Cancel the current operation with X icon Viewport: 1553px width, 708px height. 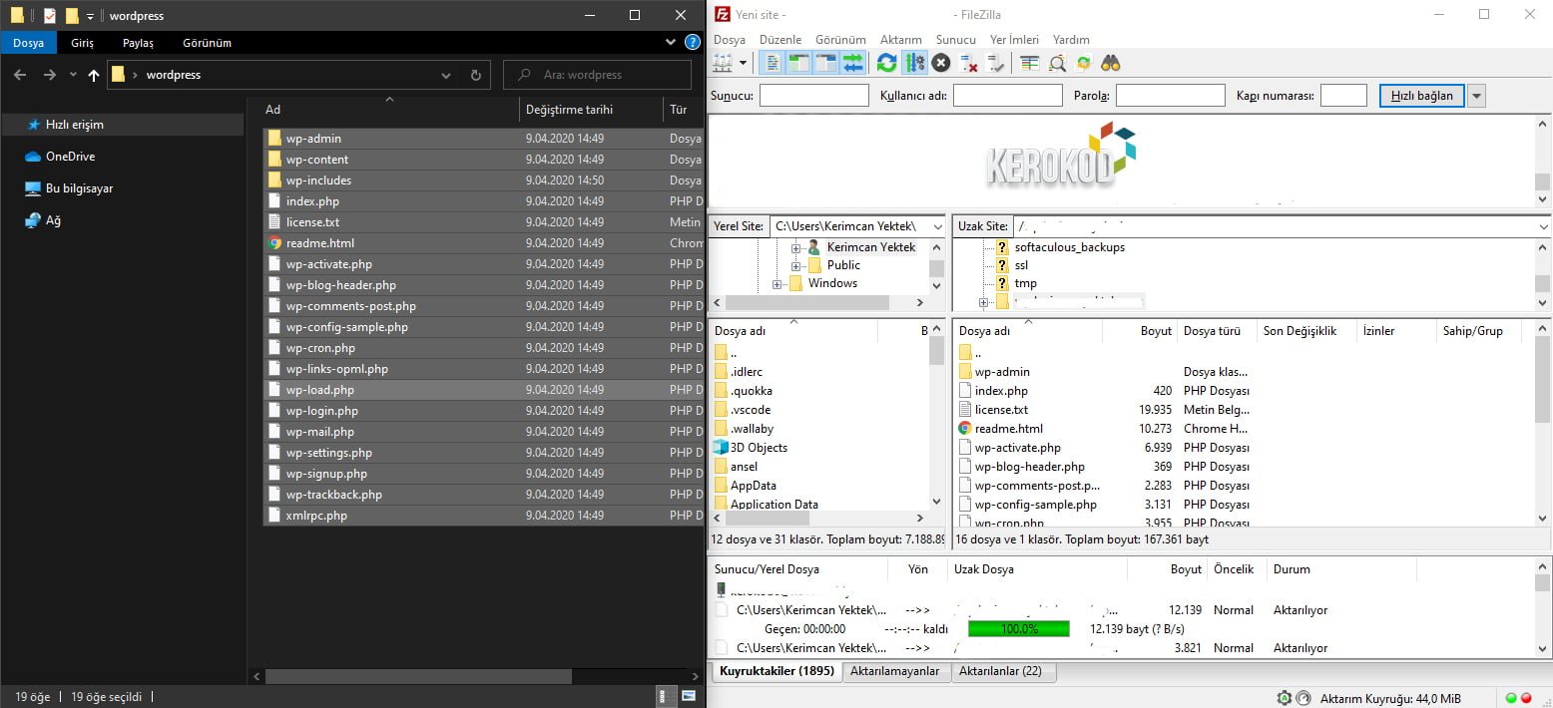(941, 63)
